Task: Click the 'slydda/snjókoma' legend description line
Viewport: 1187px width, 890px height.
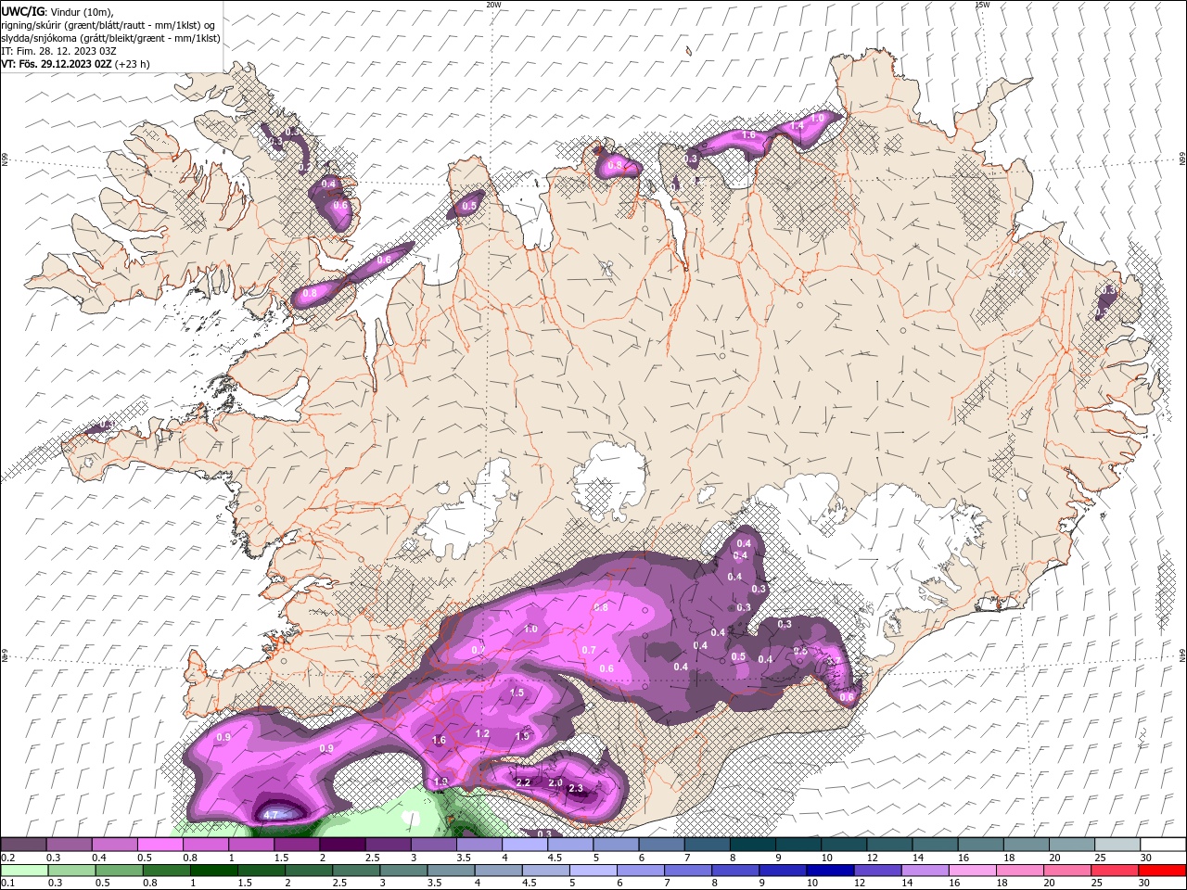Action: pos(110,38)
